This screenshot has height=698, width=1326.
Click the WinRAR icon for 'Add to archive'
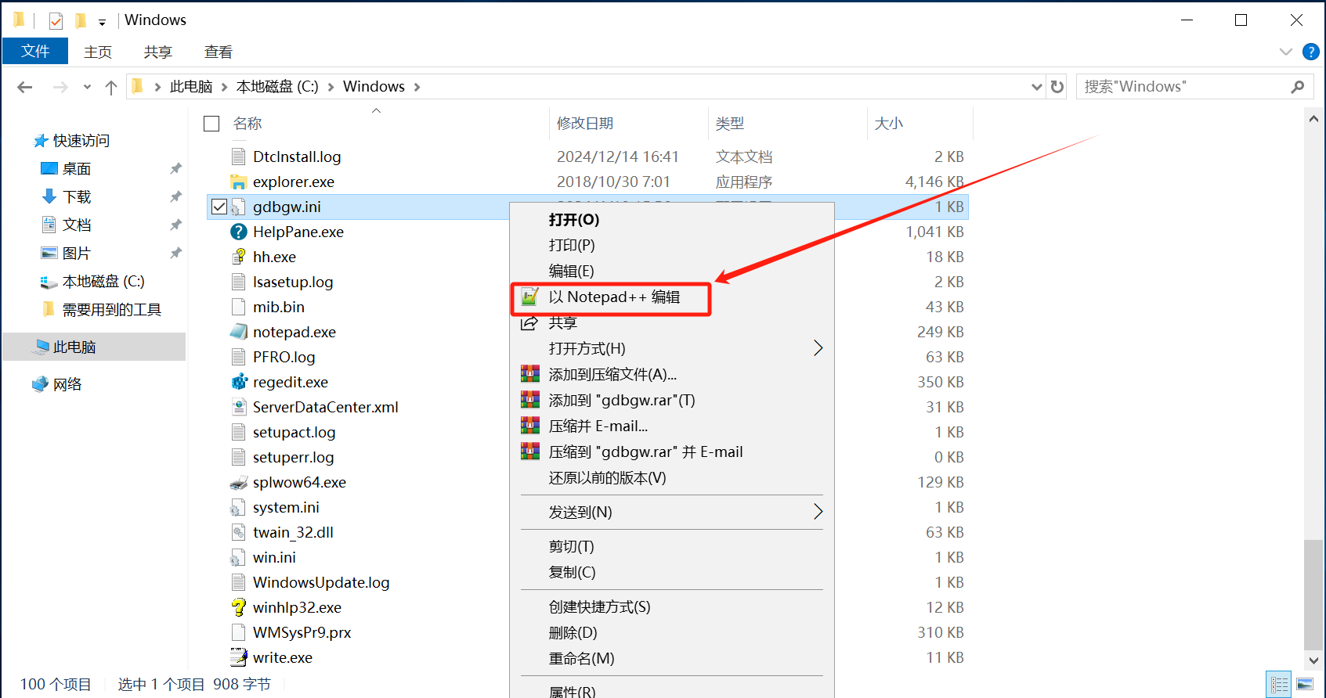click(x=530, y=374)
